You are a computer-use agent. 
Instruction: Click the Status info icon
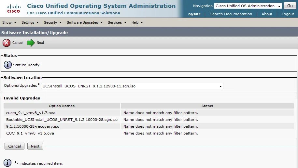tap(7, 65)
